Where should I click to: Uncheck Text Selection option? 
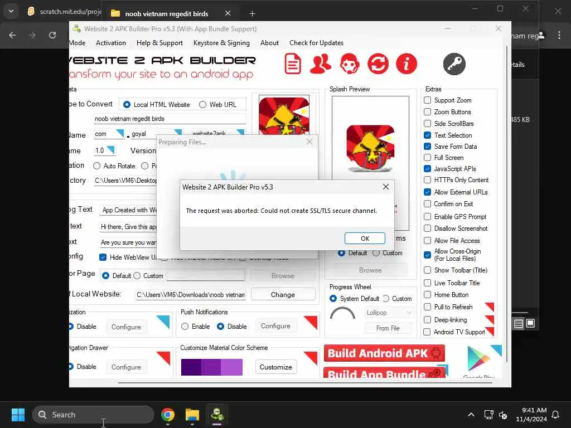click(428, 135)
